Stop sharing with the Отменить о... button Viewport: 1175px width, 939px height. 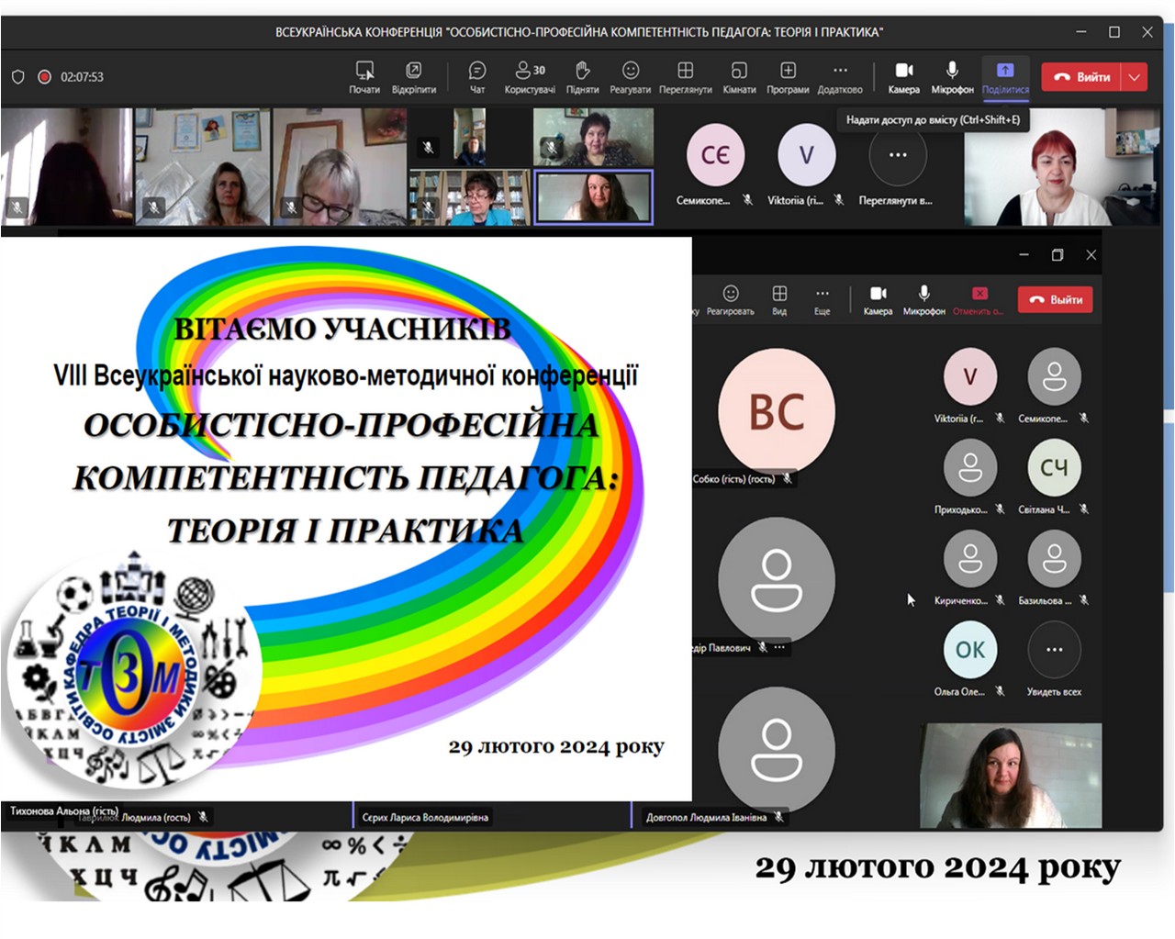[979, 300]
